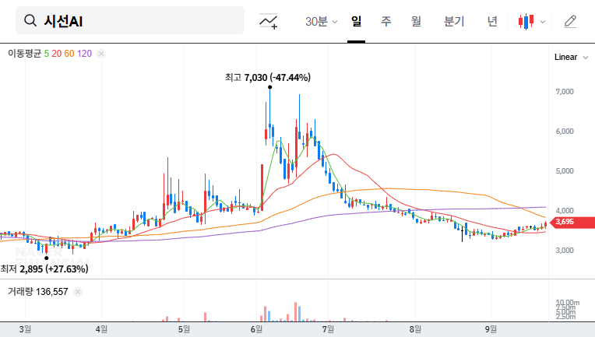Switch to the 분기 quarterly tab
The image size is (595, 337).
point(454,21)
